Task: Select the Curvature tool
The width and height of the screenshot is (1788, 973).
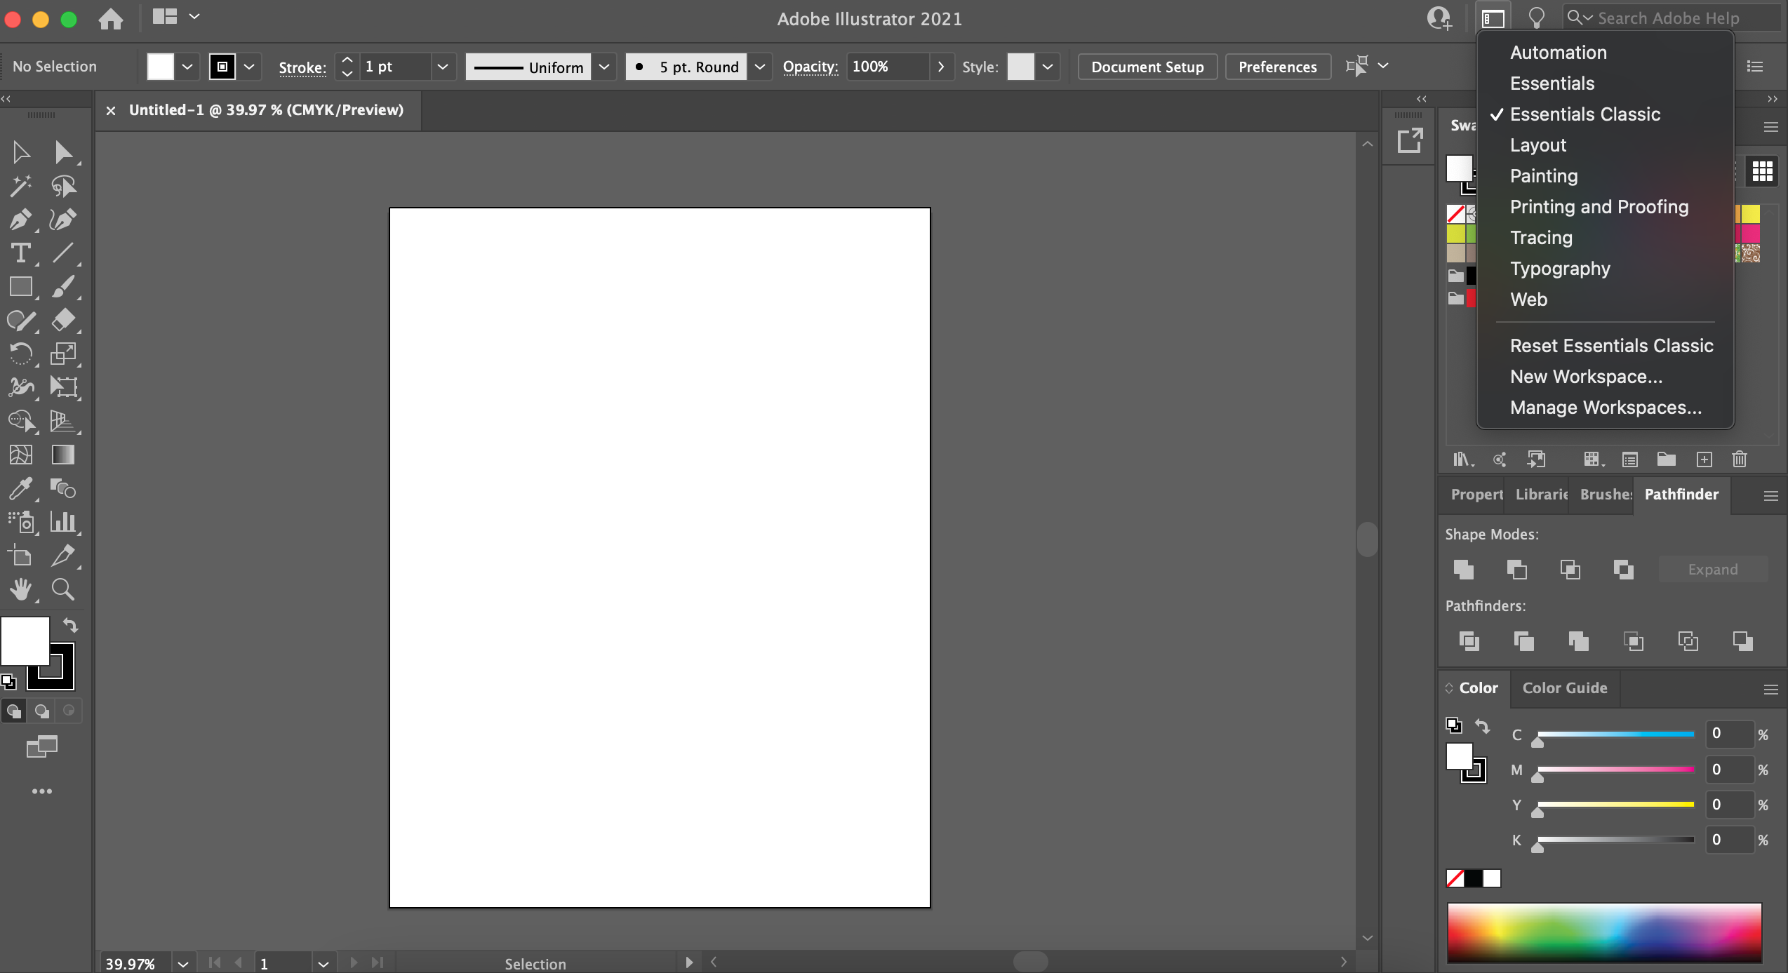Action: click(x=63, y=220)
